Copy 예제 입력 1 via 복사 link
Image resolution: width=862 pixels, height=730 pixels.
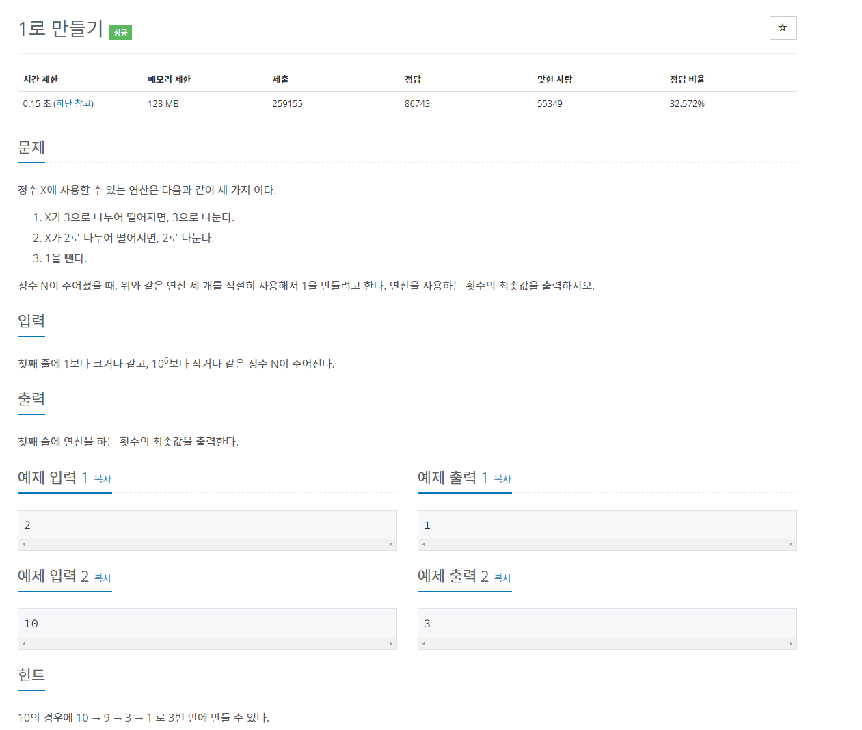103,479
